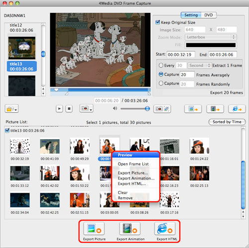
Task: Click the small export HTML toolbar icon
Action: 237,109
